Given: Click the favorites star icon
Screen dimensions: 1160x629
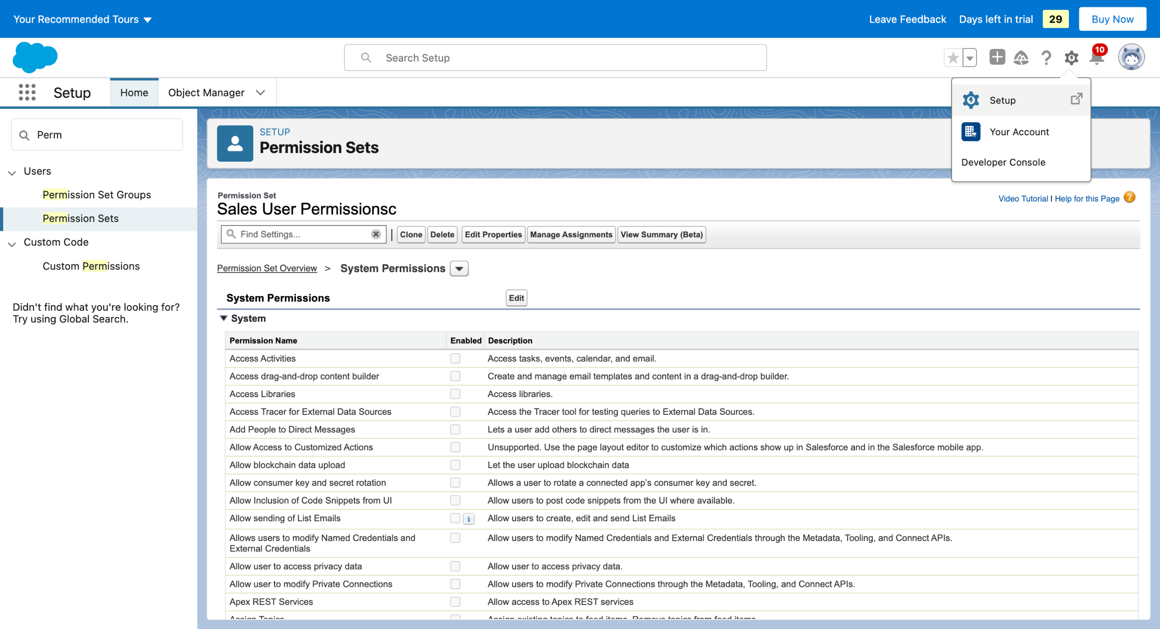Looking at the screenshot, I should (953, 58).
